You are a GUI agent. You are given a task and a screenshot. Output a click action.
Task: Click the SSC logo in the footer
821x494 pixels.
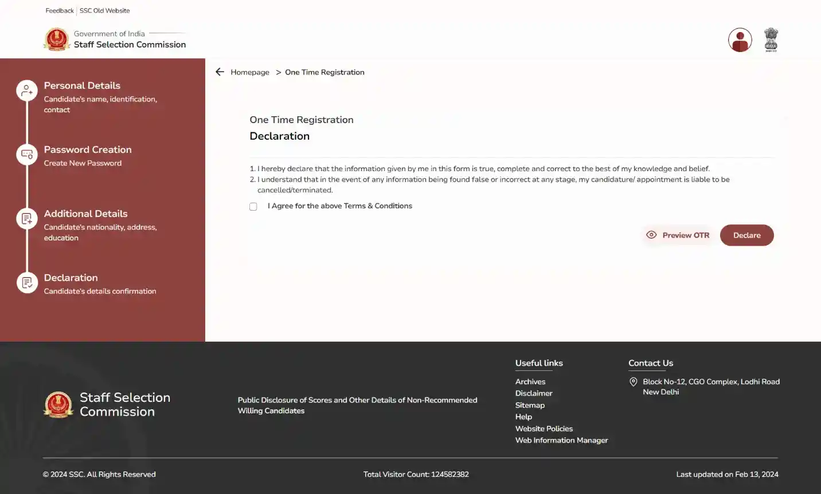pyautogui.click(x=58, y=405)
